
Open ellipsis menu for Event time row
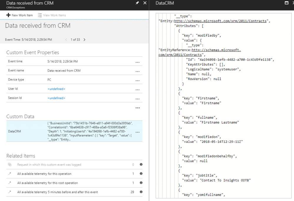click(x=137, y=62)
